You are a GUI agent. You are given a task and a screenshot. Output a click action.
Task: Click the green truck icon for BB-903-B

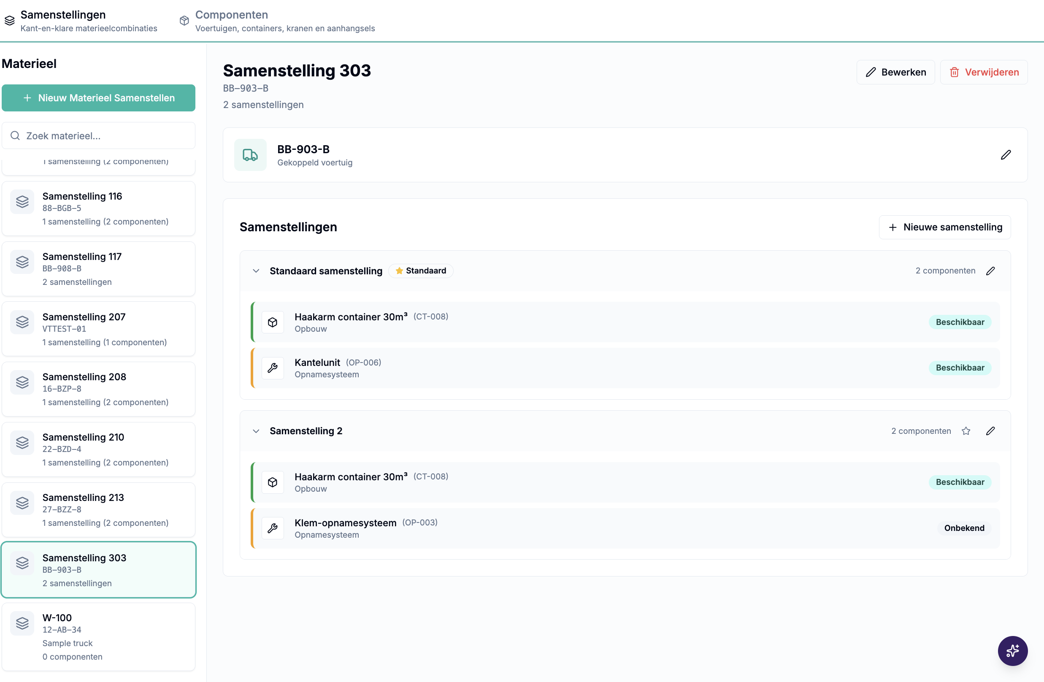(250, 155)
